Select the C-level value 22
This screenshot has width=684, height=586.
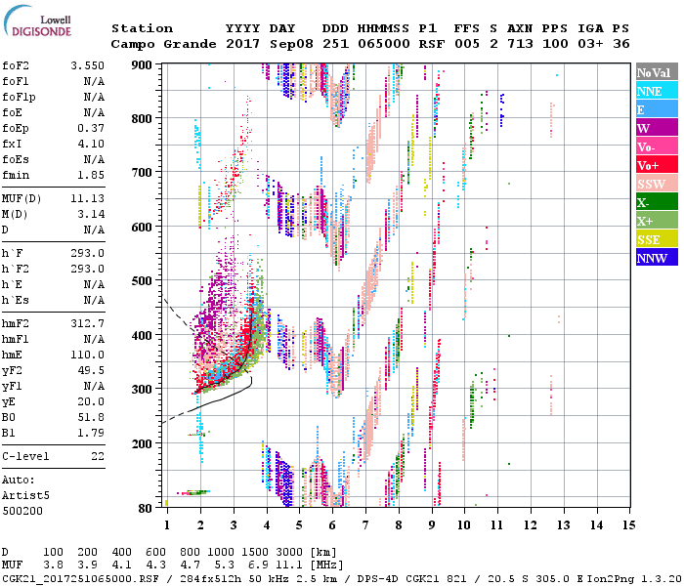pyautogui.click(x=97, y=456)
